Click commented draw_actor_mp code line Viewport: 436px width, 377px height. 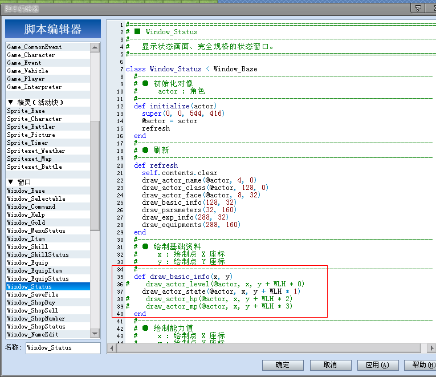point(209,306)
